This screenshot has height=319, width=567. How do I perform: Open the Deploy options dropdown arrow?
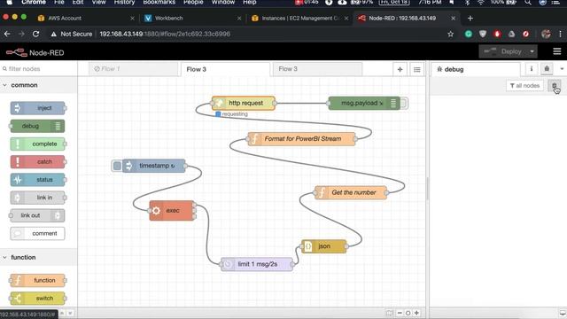click(532, 51)
